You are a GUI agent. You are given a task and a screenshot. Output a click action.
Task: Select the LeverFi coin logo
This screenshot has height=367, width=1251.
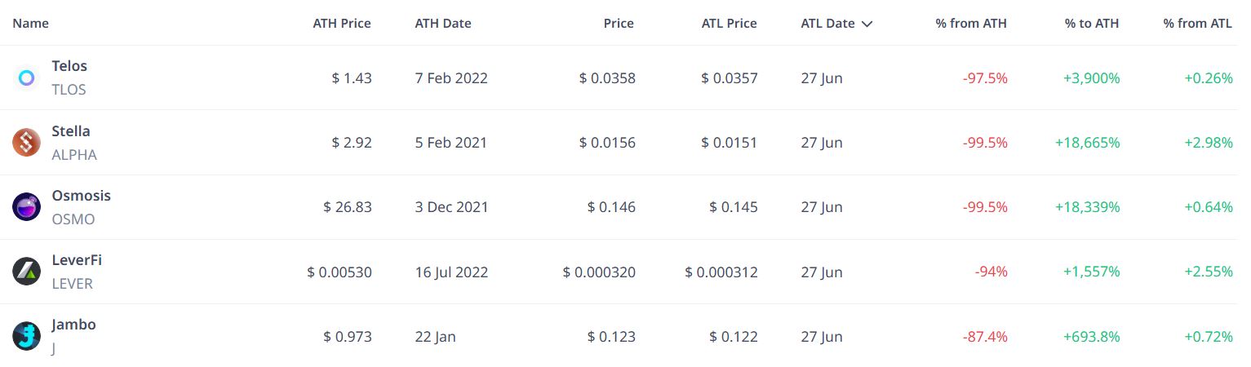(x=26, y=272)
